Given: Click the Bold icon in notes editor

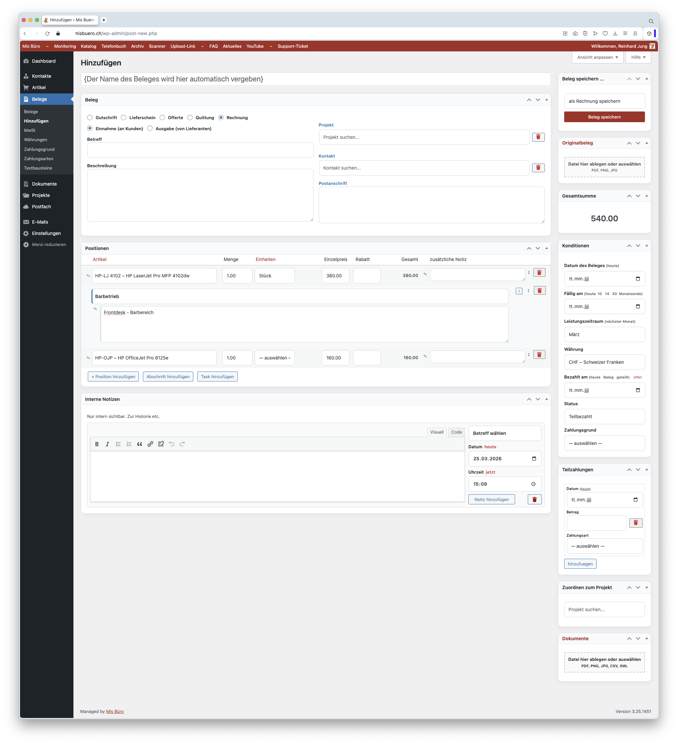Looking at the screenshot, I should point(97,444).
